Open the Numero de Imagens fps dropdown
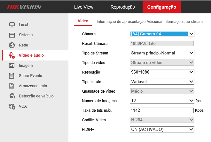Screen dimensions: 211x142 pyautogui.click(x=162, y=101)
